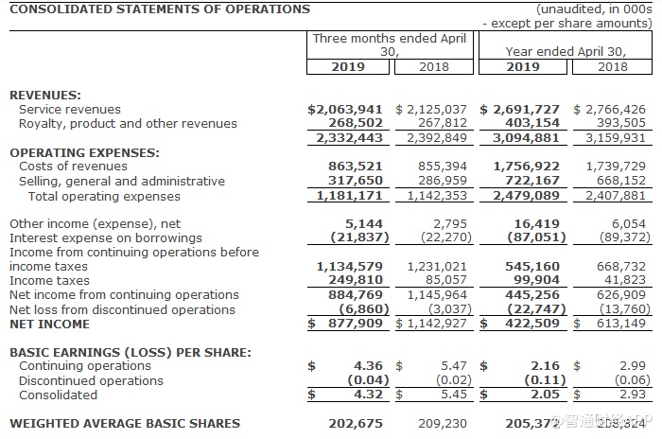Select the per-share value 4.36
The width and height of the screenshot is (662, 439).
368,366
